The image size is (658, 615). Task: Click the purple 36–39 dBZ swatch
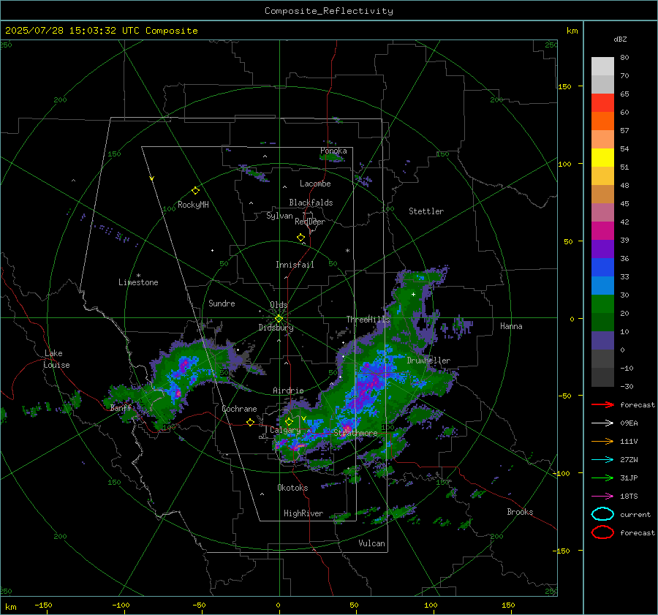[x=602, y=249]
